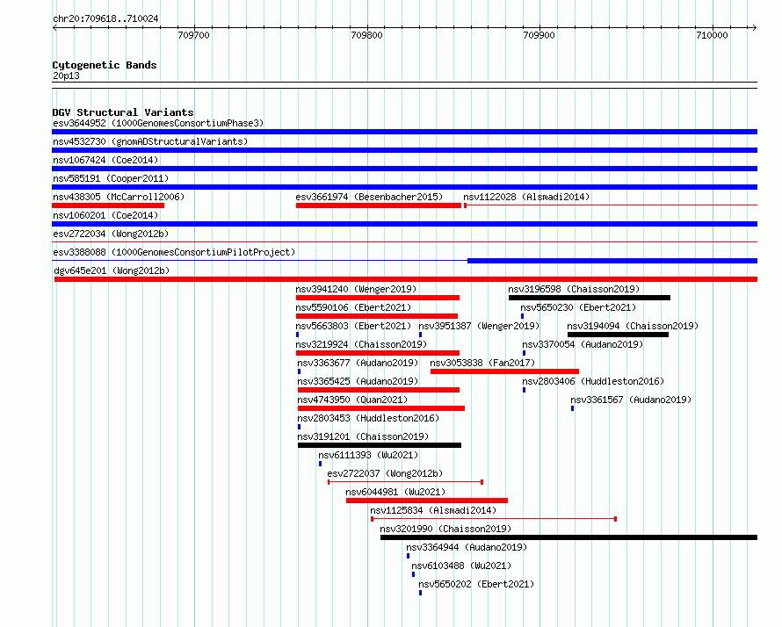Select the 20p13 band label
Image resolution: width=782 pixels, height=627 pixels.
tap(66, 76)
